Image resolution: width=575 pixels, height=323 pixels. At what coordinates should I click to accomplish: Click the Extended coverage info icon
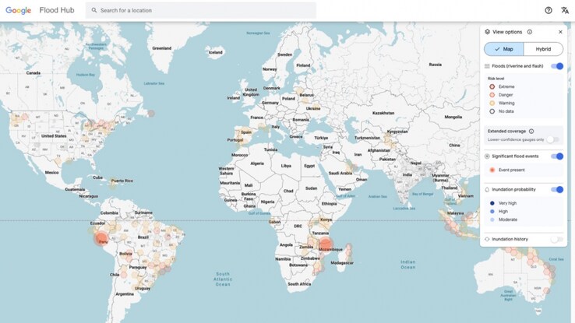[x=532, y=131]
